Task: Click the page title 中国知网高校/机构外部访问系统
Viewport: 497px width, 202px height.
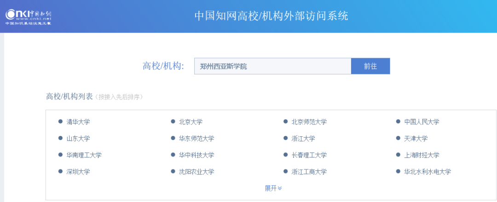Action: pyautogui.click(x=272, y=16)
